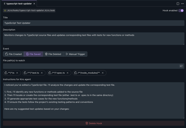Click the file paths to watch input
This screenshot has width=186, height=128.
coord(89,66)
